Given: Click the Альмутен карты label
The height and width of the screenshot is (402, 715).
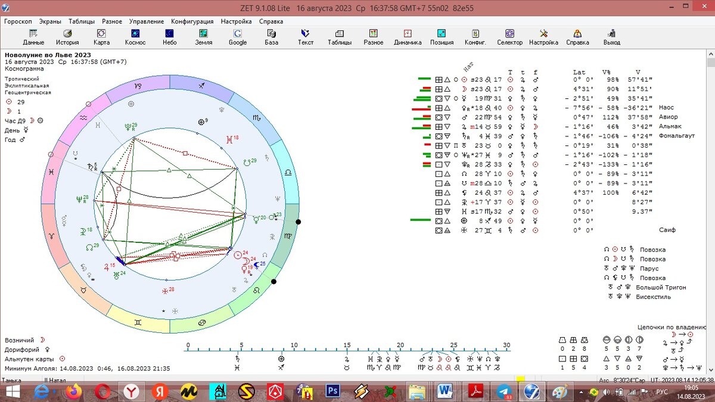Looking at the screenshot, I should pyautogui.click(x=30, y=359).
